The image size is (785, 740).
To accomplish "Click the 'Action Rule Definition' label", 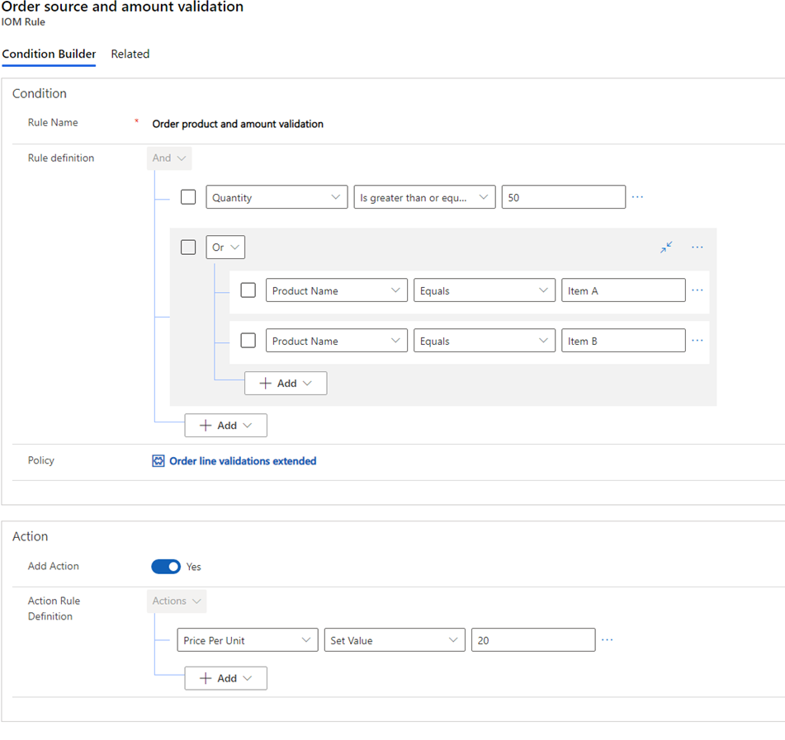I will point(54,608).
